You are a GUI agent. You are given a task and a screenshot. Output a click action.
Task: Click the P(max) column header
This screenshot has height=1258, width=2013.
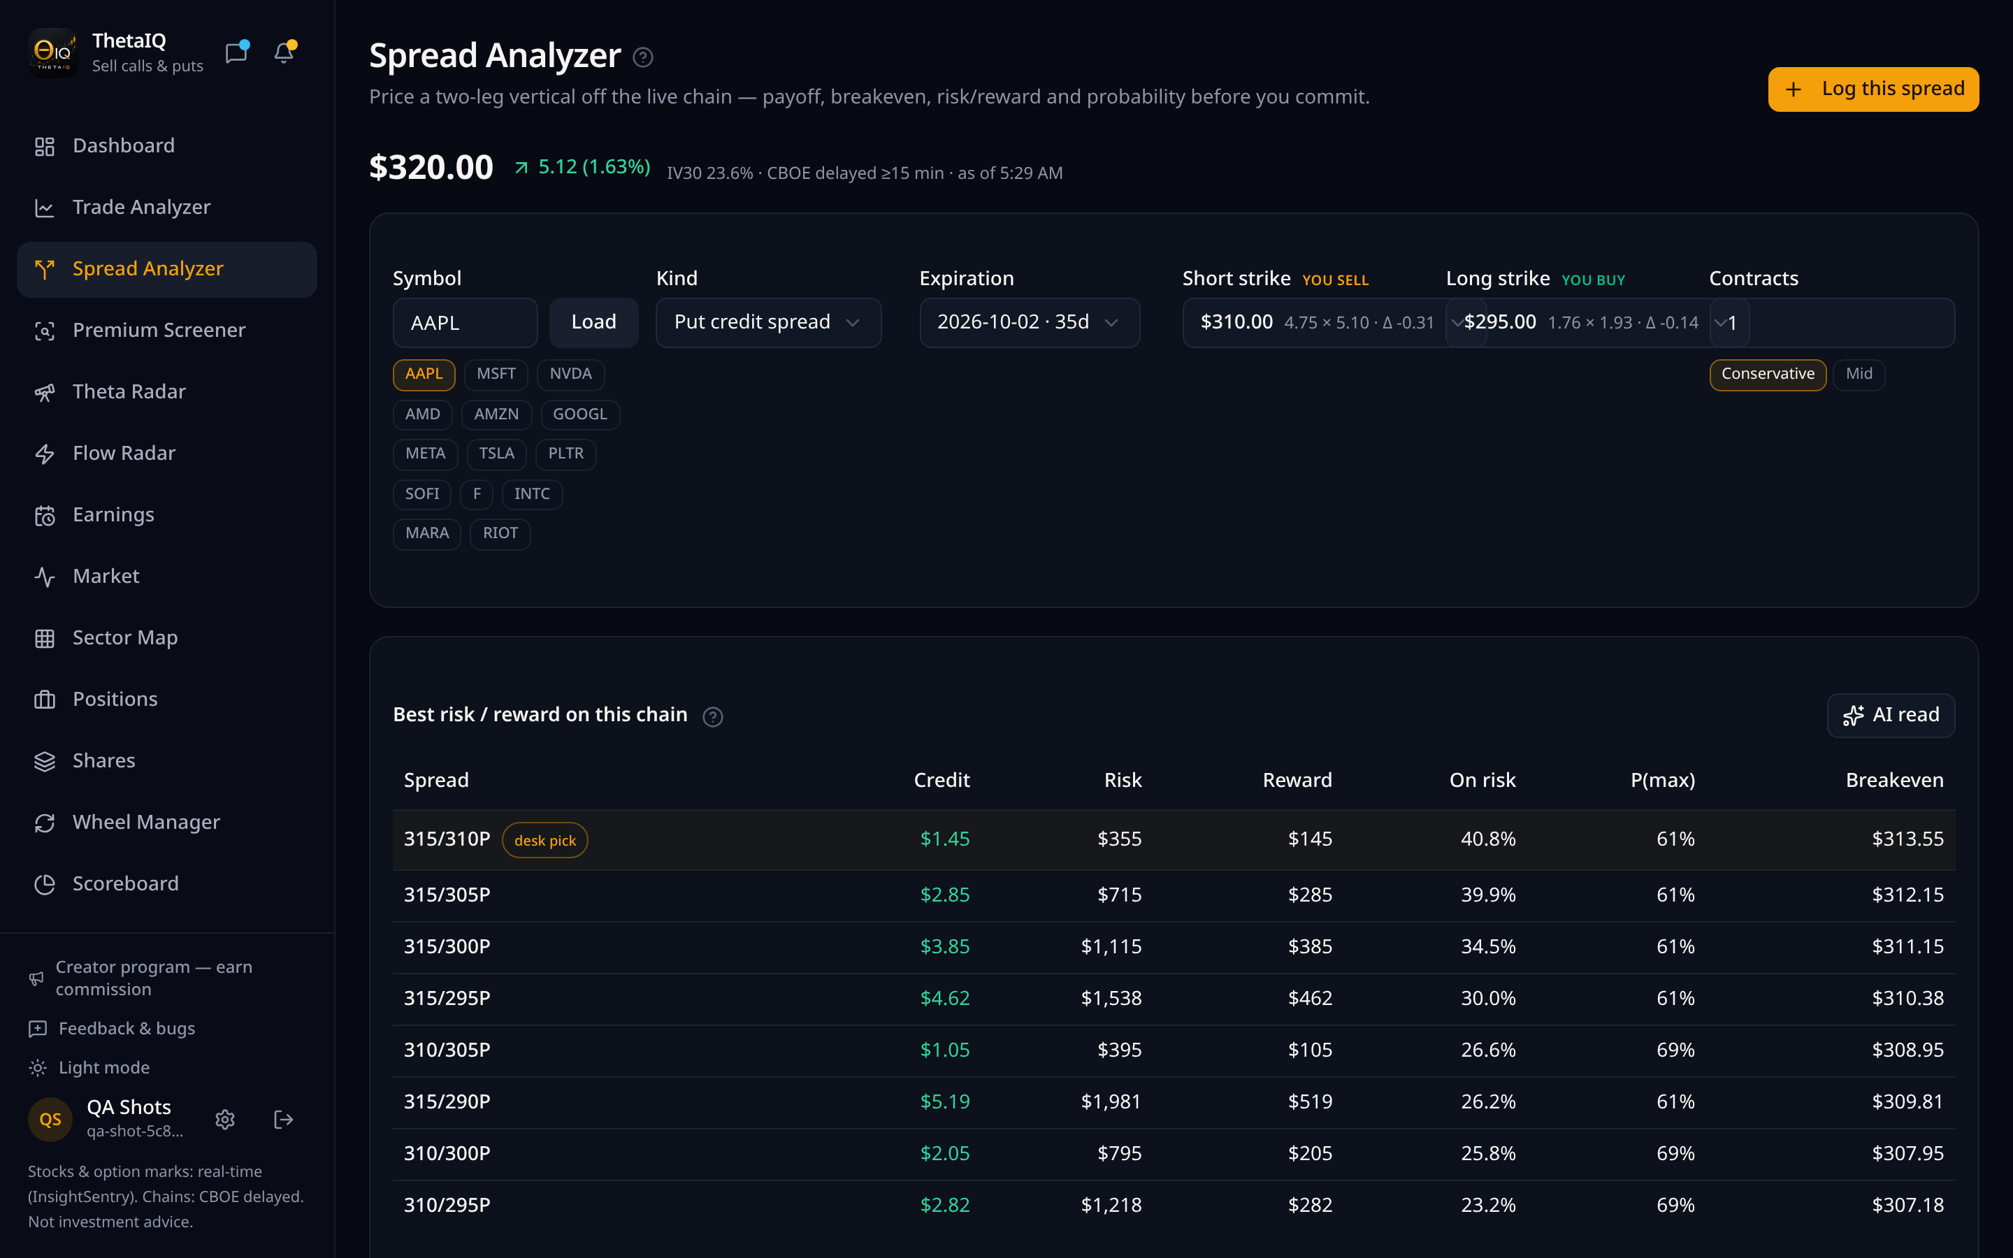pos(1662,781)
